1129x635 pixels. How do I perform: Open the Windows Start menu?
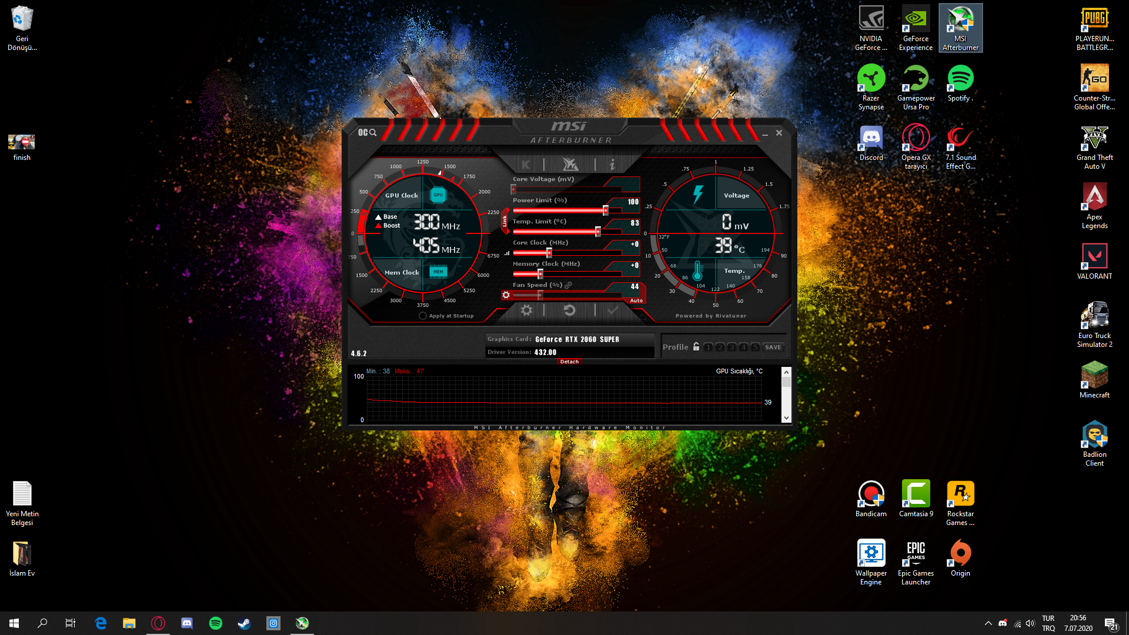(14, 623)
